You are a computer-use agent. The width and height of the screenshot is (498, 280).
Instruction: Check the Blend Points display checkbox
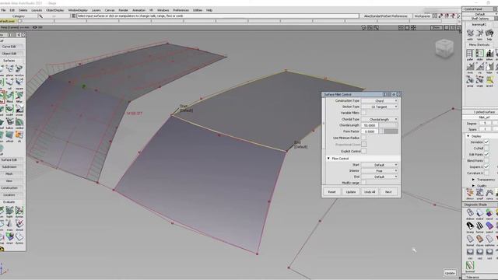486,161
